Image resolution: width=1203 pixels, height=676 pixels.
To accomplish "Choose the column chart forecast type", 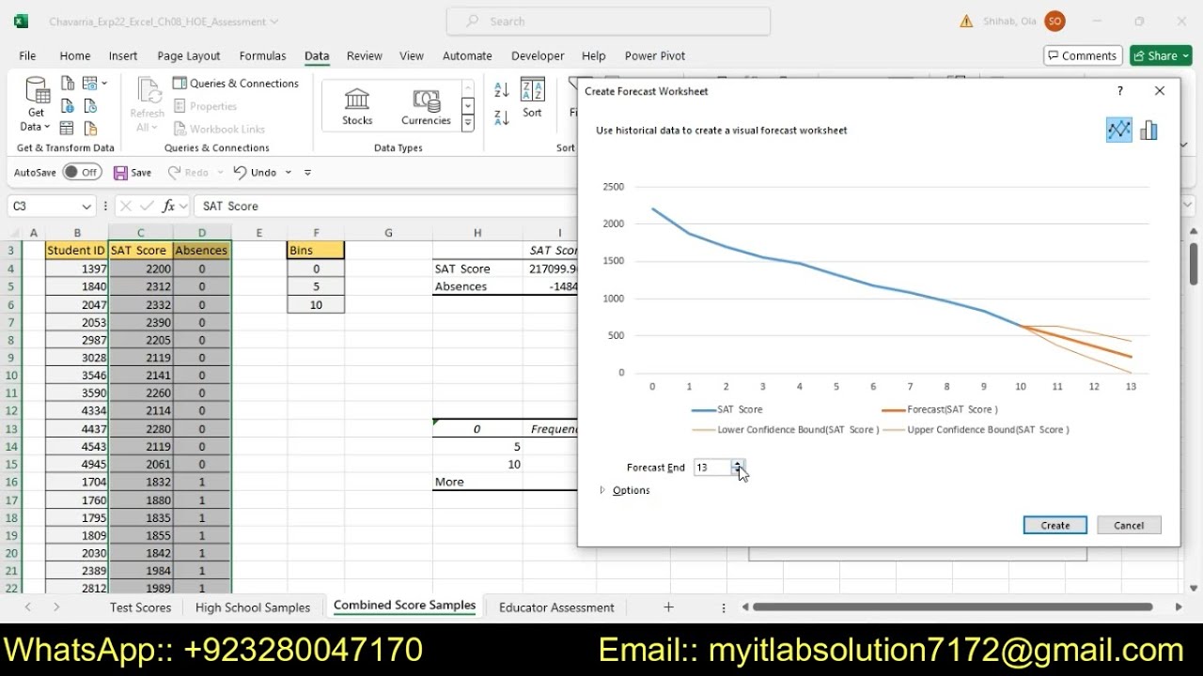I will [x=1148, y=131].
